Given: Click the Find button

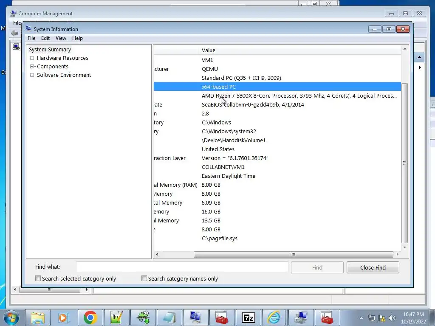Looking at the screenshot, I should point(317,267).
